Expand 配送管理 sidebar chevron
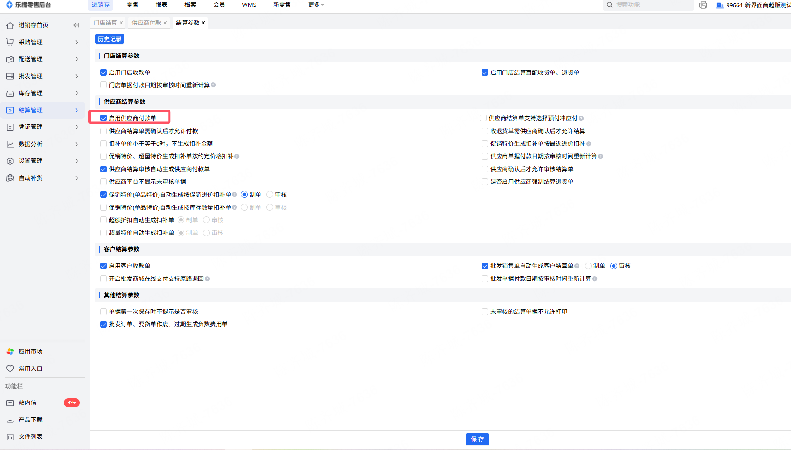 77,59
